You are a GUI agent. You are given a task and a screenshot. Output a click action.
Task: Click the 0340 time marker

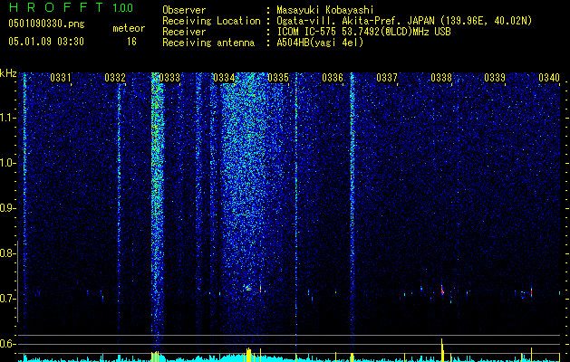[549, 78]
